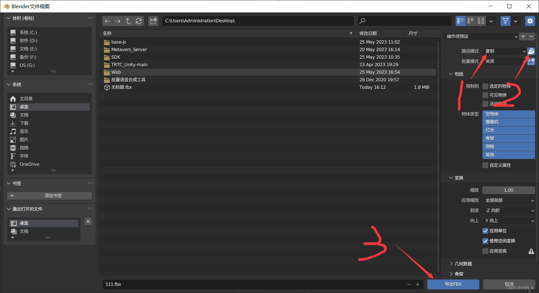This screenshot has height=293, width=539.
Task: Toggle options region gear icon
Action: point(530,21)
